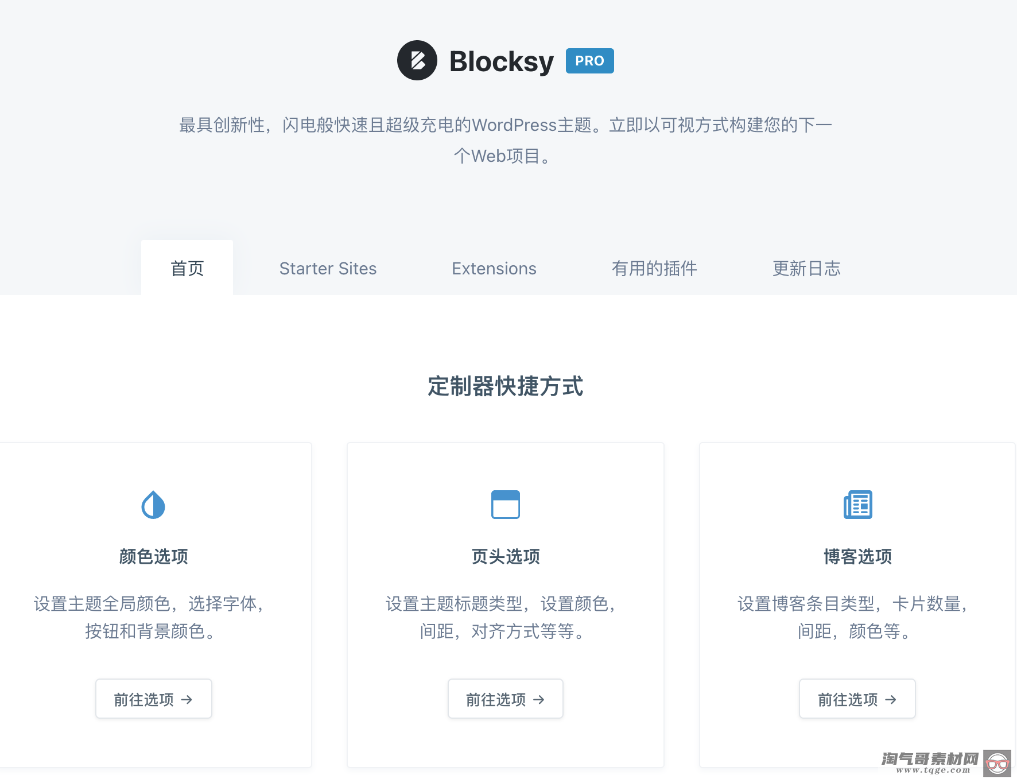This screenshot has width=1017, height=783.
Task: Click the browser header icon on 页头选项 card
Action: [x=505, y=505]
